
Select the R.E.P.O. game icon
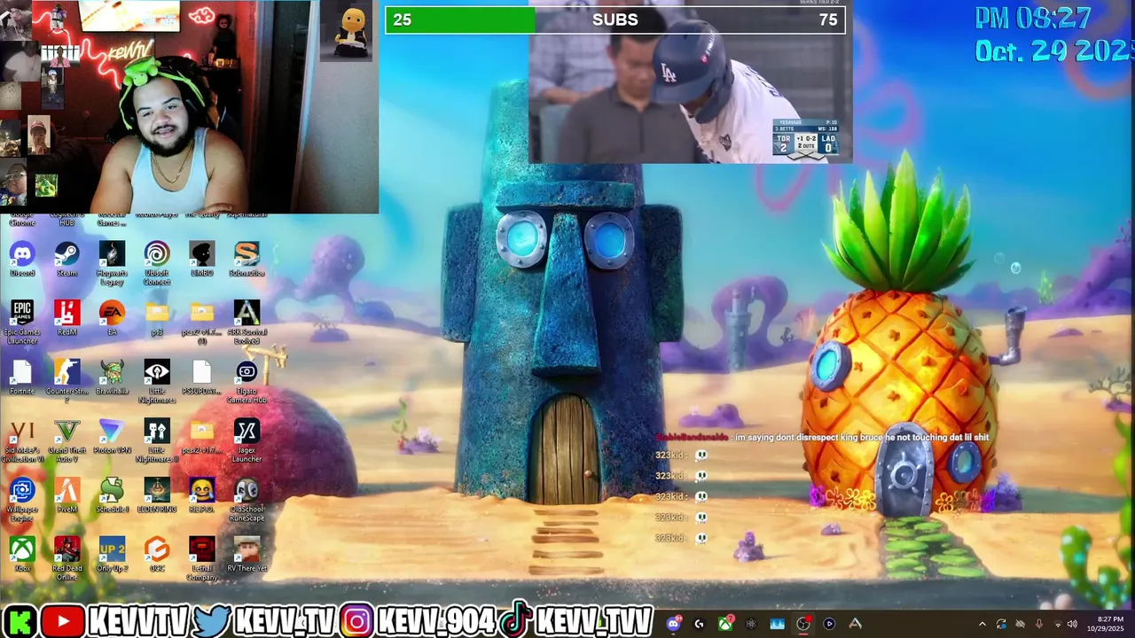pyautogui.click(x=202, y=496)
